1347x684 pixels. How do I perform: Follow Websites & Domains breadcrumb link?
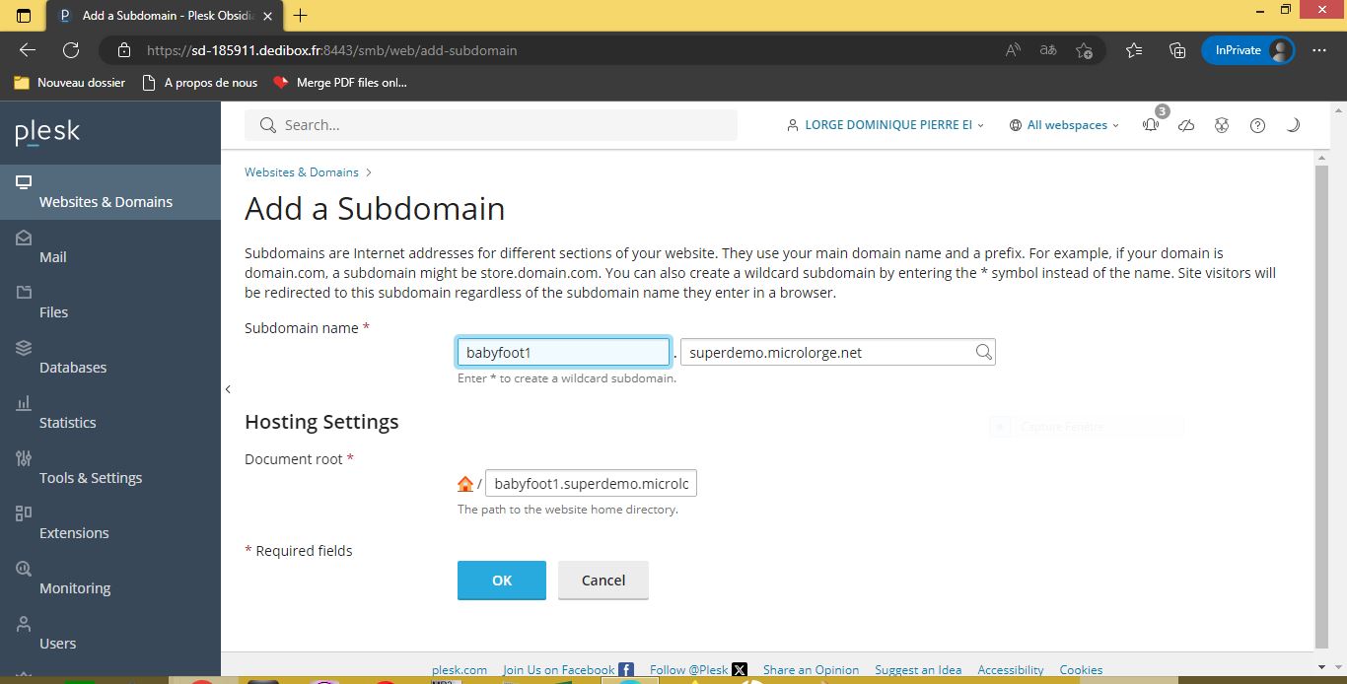[x=302, y=171]
